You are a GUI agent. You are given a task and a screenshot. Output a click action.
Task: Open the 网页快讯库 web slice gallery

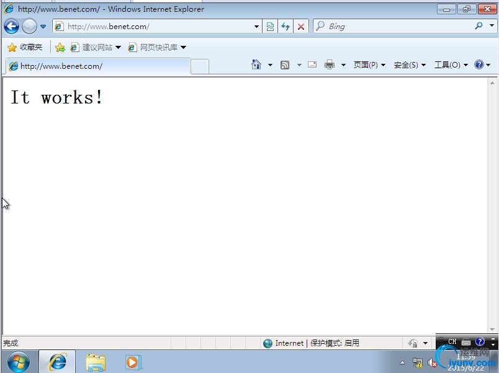click(153, 47)
